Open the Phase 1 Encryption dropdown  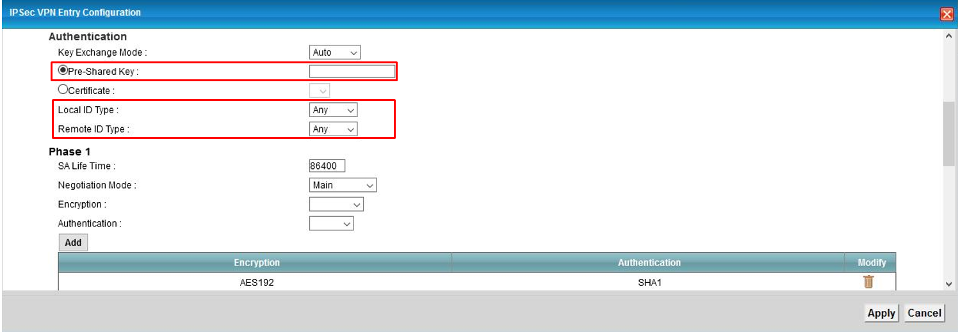click(336, 205)
